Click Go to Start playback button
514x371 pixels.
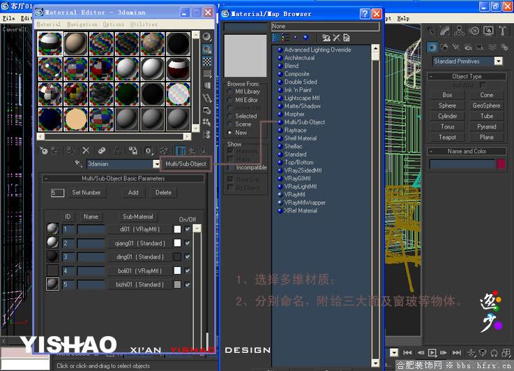pyautogui.click(x=407, y=353)
